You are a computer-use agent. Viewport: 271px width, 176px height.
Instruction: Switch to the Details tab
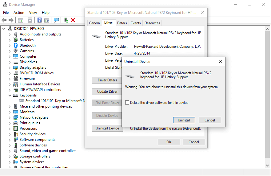122,23
